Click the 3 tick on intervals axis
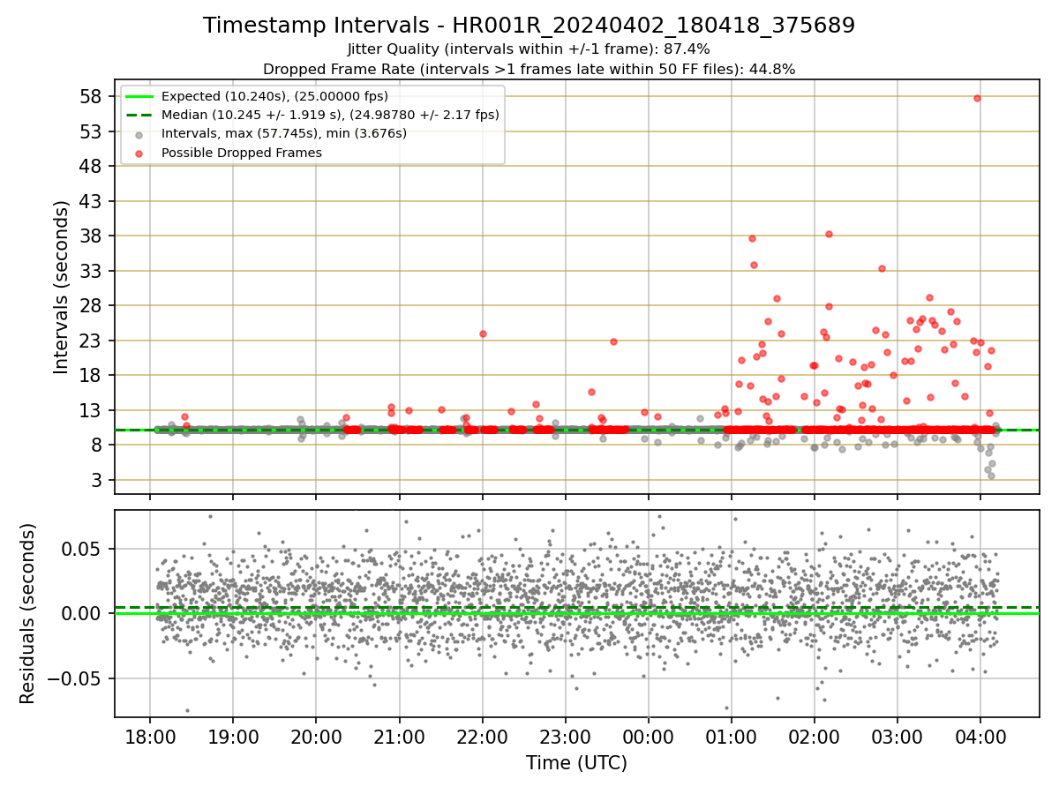 point(97,480)
